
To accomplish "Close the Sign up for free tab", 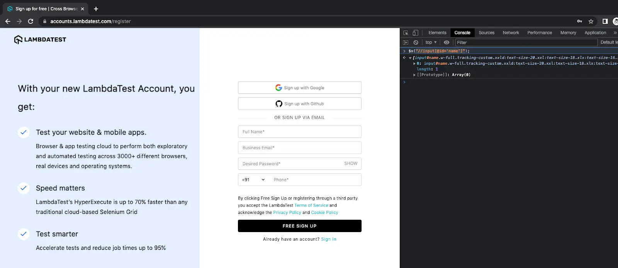I will 82,9.
